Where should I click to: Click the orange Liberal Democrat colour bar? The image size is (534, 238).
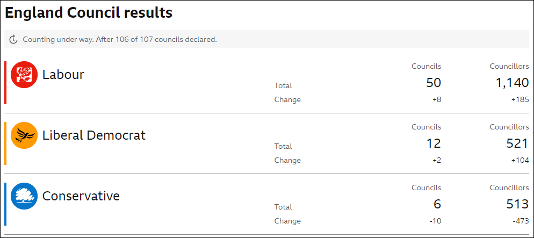5,143
